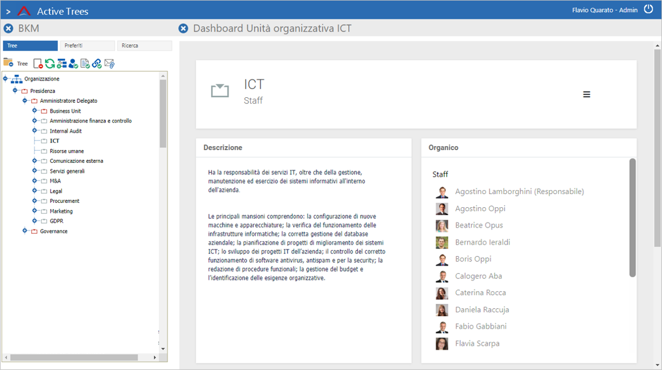
Task: Click Flavio Quarato - Admin user label
Action: coord(605,10)
